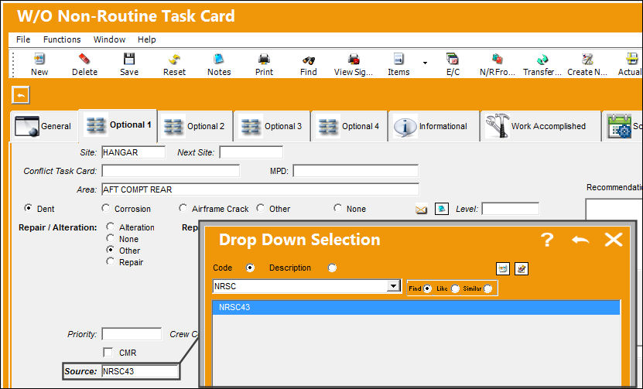The image size is (643, 389).
Task: Select the Repair radio button
Action: (x=110, y=261)
